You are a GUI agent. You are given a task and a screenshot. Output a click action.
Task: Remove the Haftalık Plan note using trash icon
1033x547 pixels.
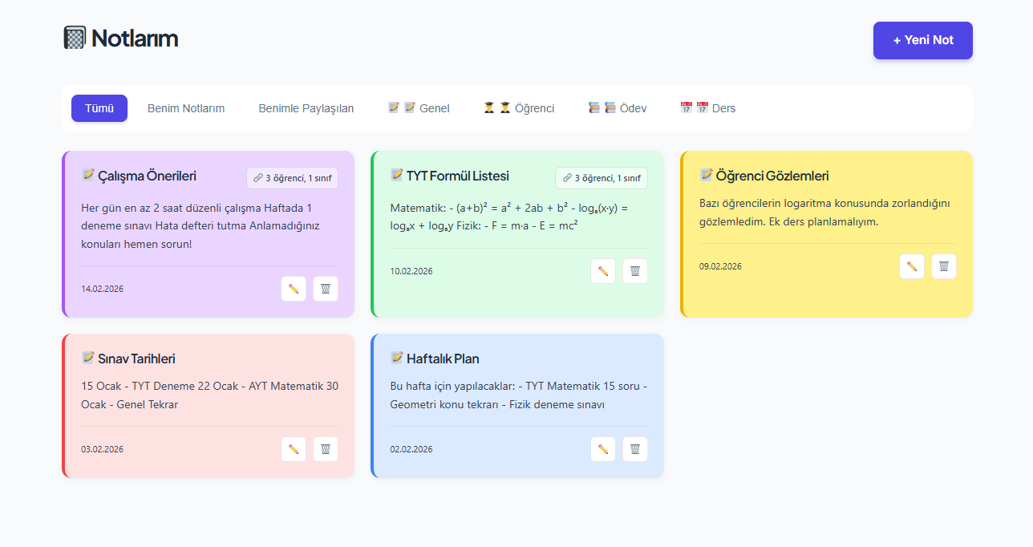click(x=635, y=449)
